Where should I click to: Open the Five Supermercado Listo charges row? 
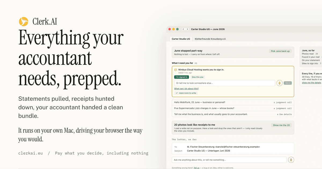[233, 108]
